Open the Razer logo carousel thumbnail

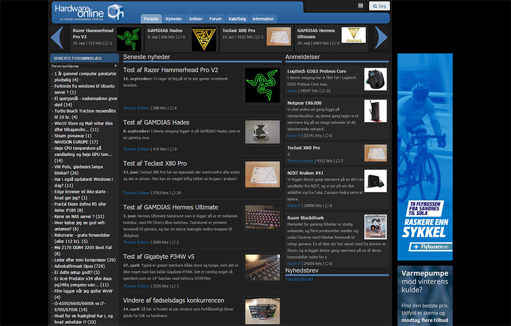(129, 39)
